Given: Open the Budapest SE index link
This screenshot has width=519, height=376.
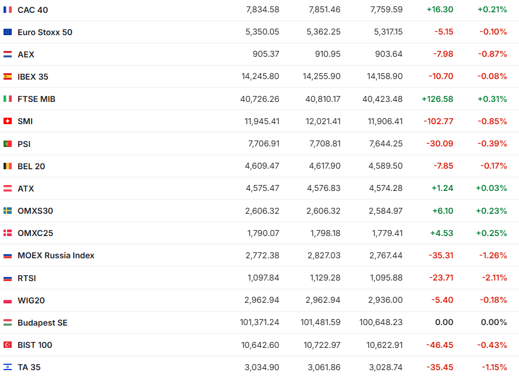Looking at the screenshot, I should point(42,323).
